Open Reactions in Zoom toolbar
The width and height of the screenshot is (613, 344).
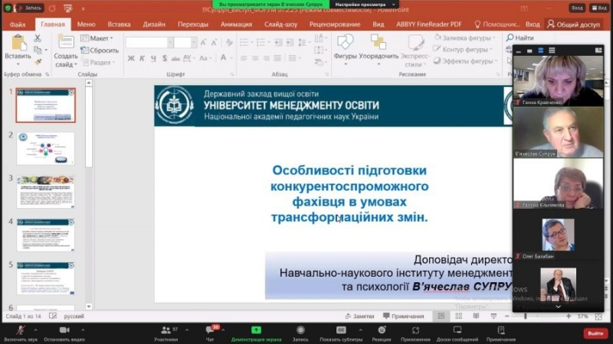[381, 329]
